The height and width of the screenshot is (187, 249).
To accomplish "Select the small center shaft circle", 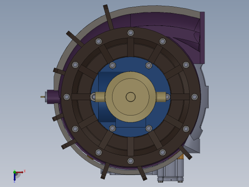I will coord(131,97).
